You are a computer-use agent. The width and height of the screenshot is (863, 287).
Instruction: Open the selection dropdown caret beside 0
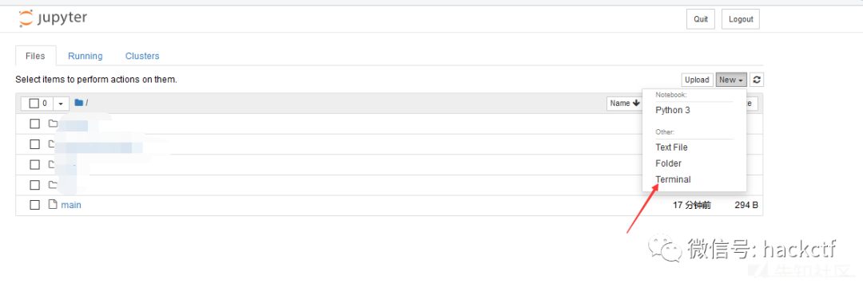[x=61, y=103]
